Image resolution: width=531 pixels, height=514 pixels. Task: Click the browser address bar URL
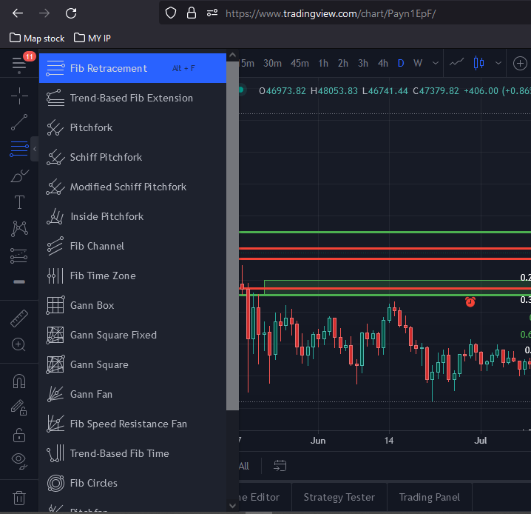331,13
